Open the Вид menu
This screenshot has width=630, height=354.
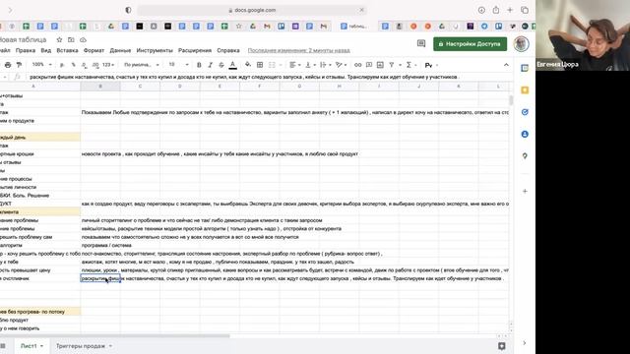[x=46, y=50]
